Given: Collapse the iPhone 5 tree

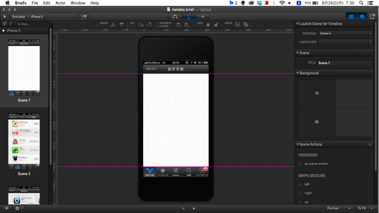Looking at the screenshot, I should click(3, 31).
